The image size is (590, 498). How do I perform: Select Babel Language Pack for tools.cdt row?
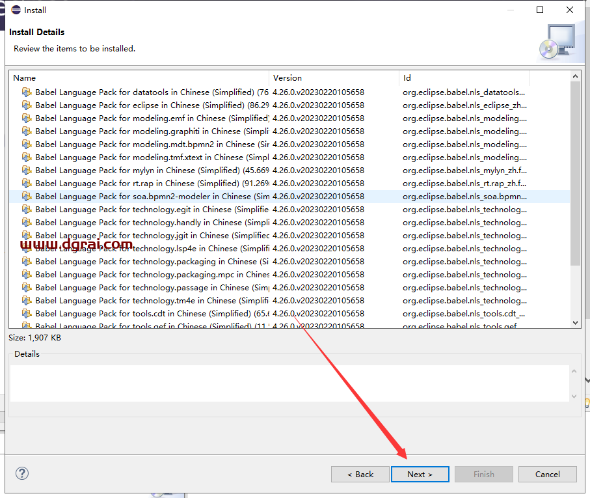(x=289, y=313)
